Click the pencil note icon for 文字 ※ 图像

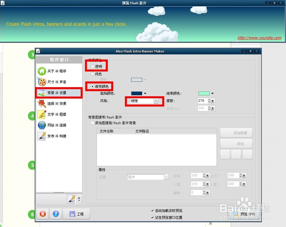pyautogui.click(x=42, y=114)
